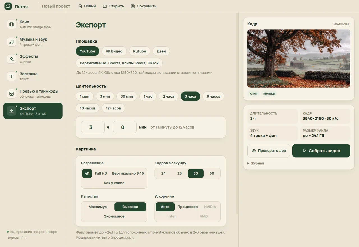Click the hours input field showing 3
Viewport: 359px width, 247px height.
(x=93, y=127)
